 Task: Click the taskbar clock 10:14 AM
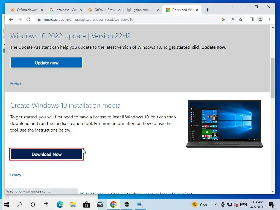click(x=256, y=205)
